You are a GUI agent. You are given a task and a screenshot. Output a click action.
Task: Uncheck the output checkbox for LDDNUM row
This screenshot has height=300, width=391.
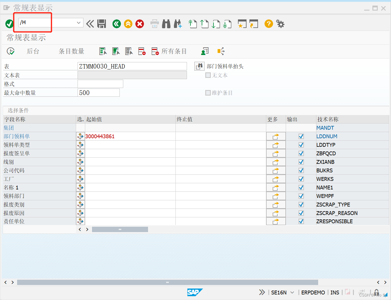click(301, 136)
